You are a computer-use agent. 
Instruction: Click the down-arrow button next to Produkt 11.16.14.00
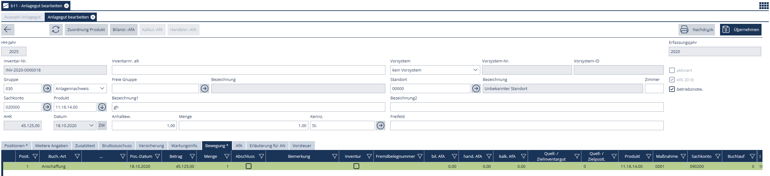[102, 107]
